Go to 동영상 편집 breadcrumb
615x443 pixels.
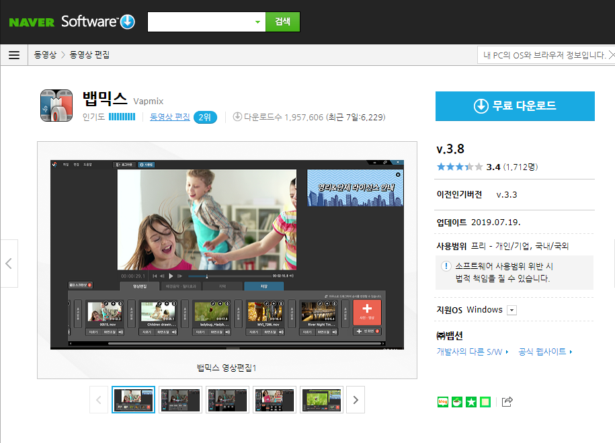point(89,54)
